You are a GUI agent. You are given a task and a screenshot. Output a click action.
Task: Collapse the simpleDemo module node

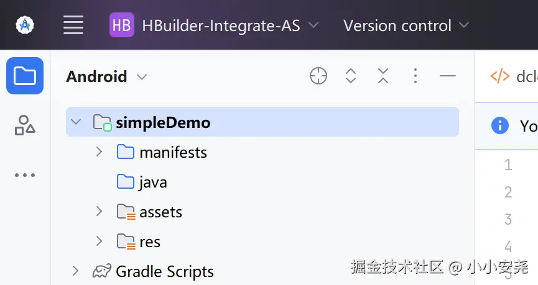[77, 122]
